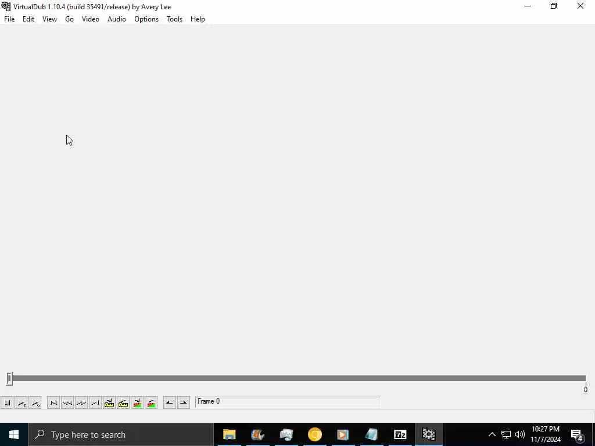Go to next keyframe key icon

pos(123,403)
